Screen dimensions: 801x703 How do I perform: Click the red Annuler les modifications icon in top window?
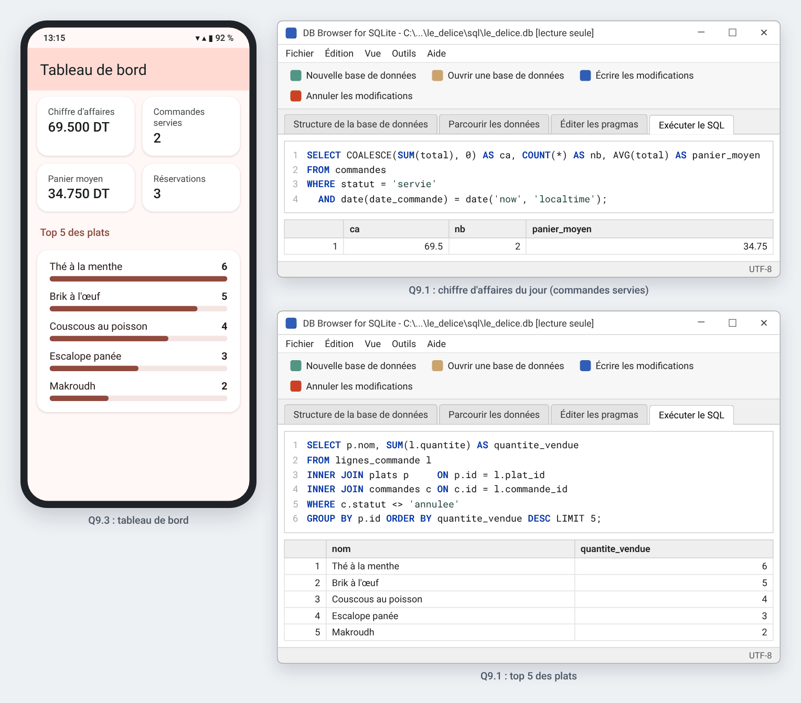tap(296, 96)
